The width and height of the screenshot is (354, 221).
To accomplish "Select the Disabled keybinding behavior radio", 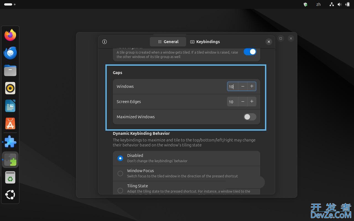I will click(x=120, y=158).
